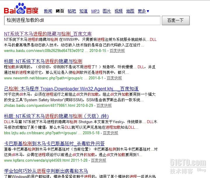The height and width of the screenshot is (178, 210).
Task: Click the Baidu logo
Action: click(x=21, y=8)
